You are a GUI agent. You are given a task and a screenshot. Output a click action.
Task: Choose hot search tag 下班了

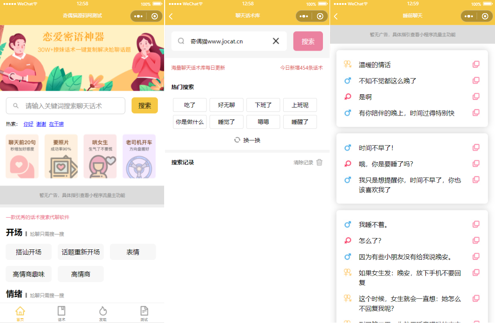point(263,105)
